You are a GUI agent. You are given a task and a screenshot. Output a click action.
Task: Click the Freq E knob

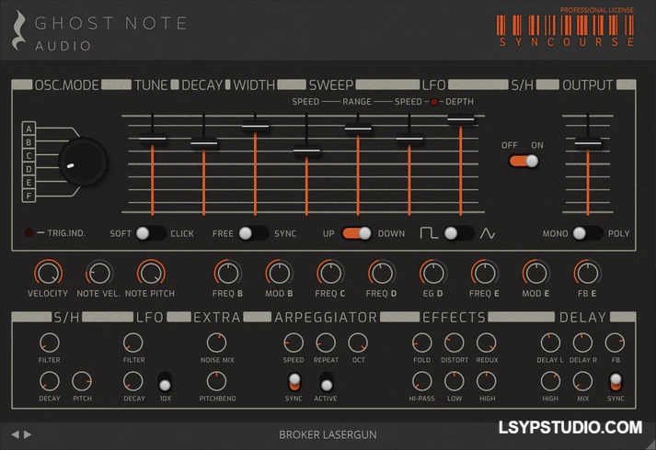[485, 273]
